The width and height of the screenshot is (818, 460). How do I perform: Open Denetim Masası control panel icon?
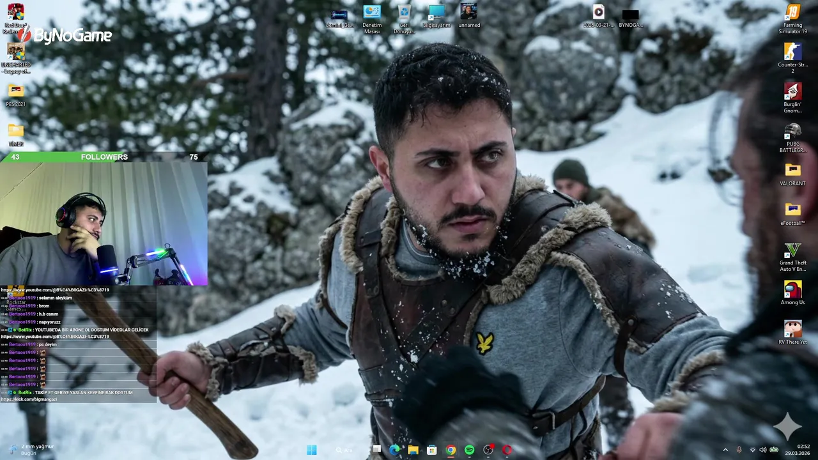coord(372,19)
